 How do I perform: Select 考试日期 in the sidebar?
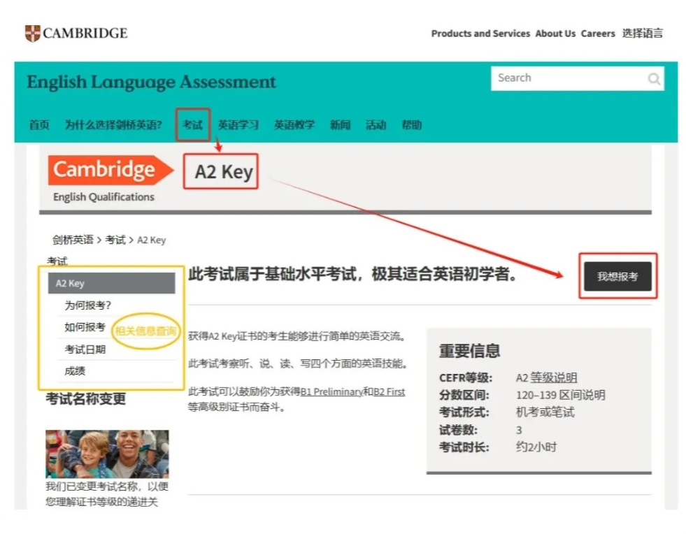click(85, 349)
